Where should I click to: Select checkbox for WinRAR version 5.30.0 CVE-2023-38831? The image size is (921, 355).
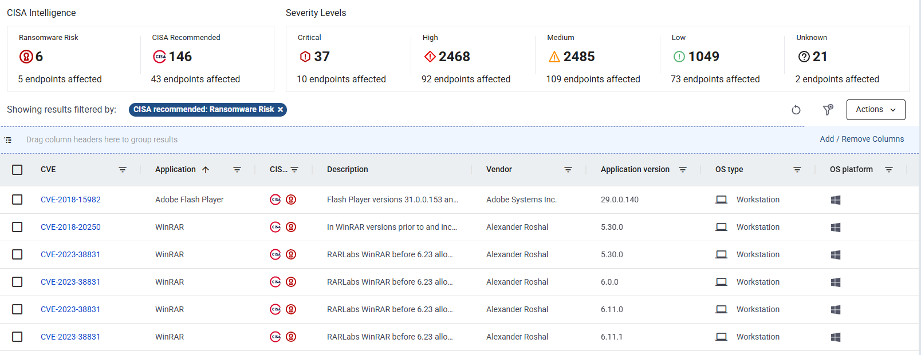17,254
